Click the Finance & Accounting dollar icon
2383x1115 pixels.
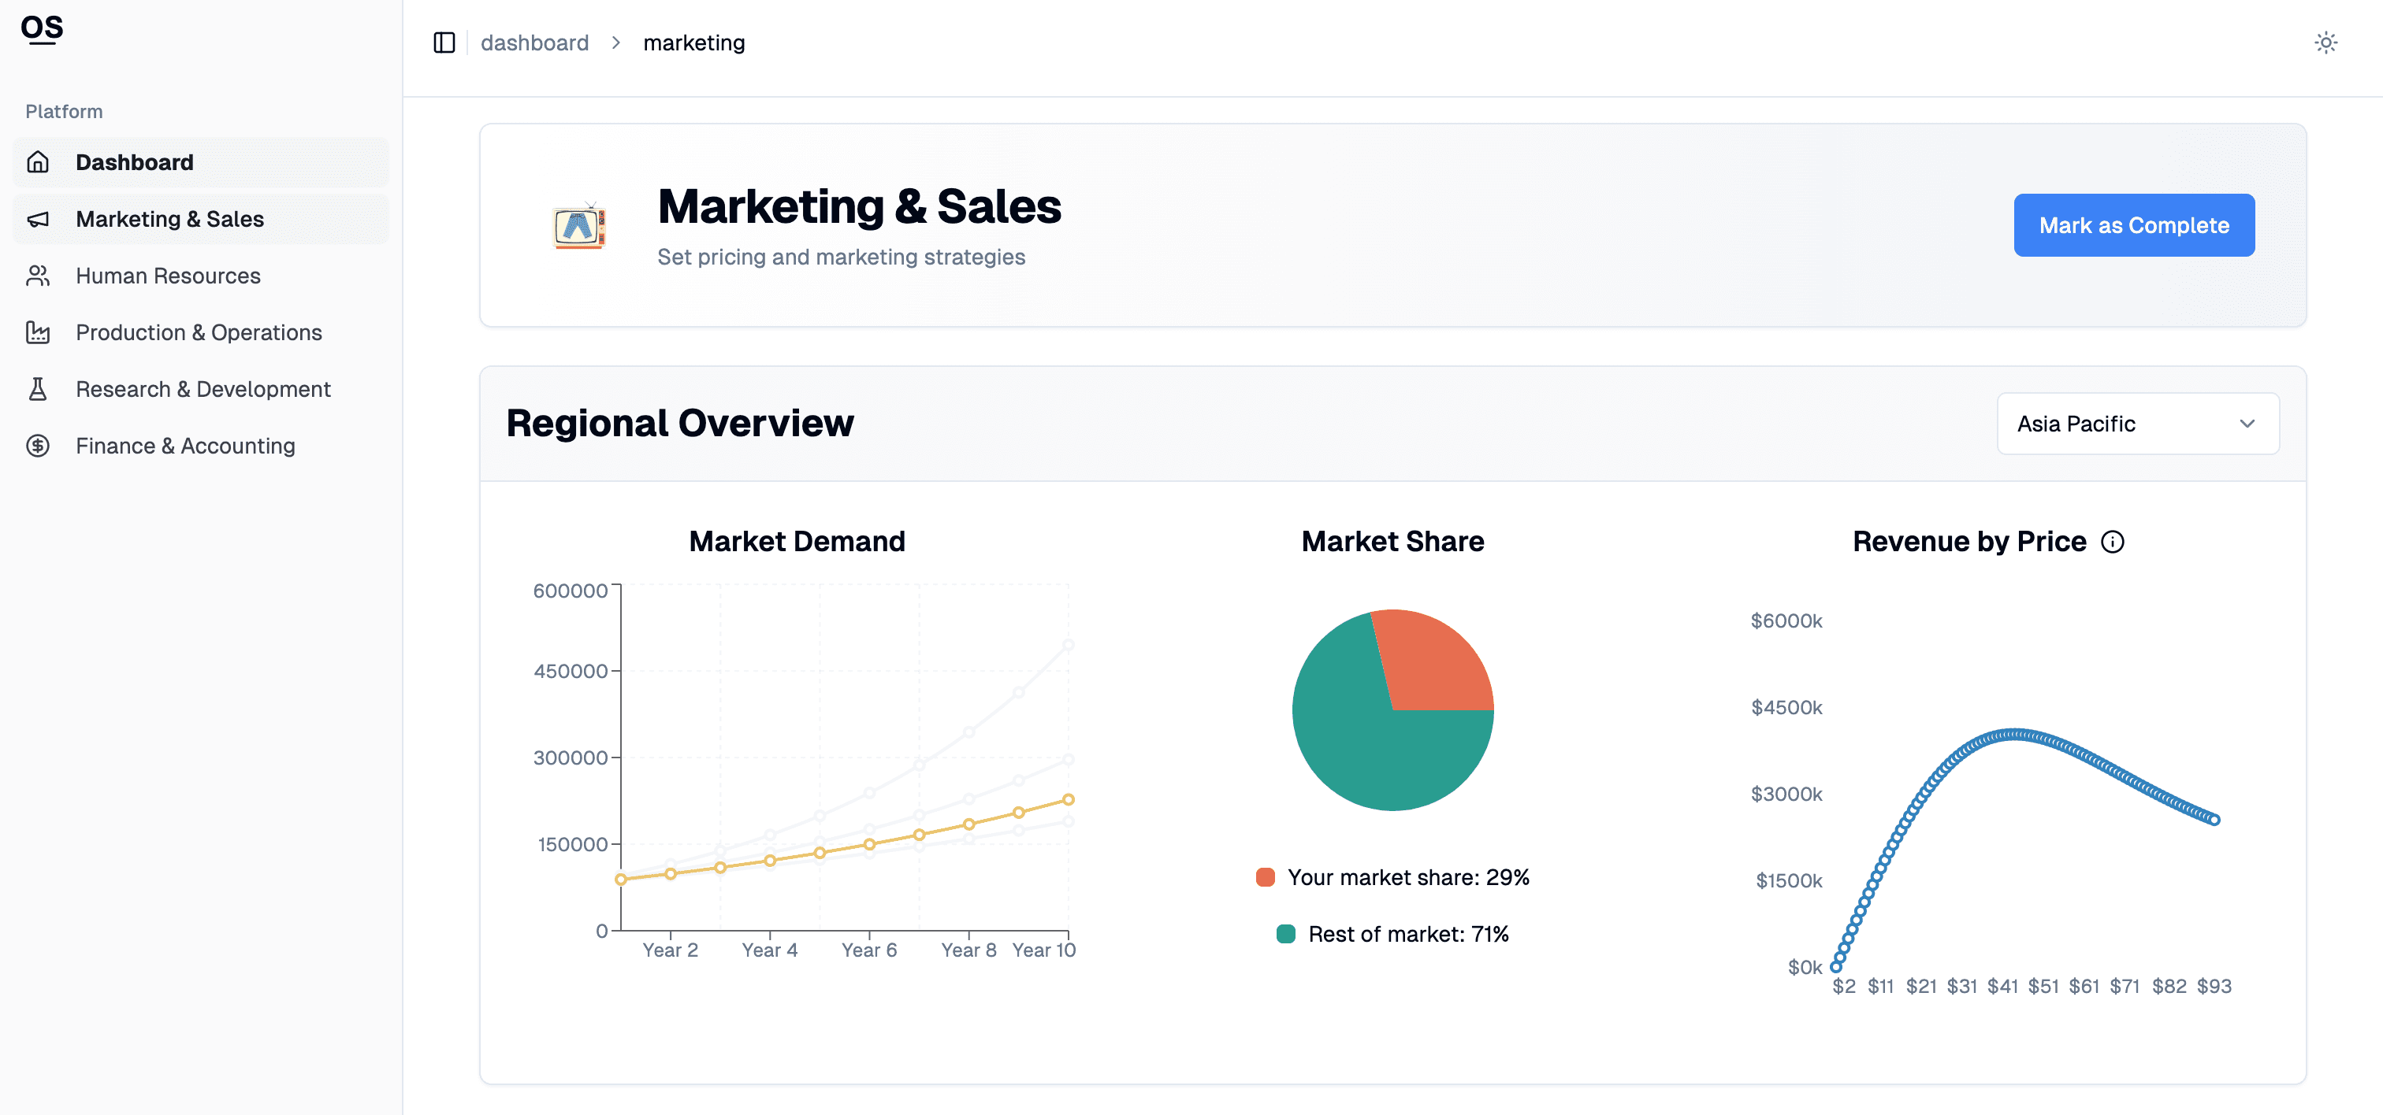38,446
